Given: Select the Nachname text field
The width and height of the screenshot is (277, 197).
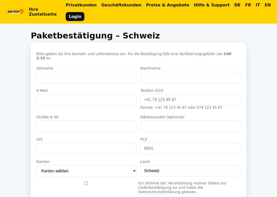Looking at the screenshot, I should coord(190,77).
